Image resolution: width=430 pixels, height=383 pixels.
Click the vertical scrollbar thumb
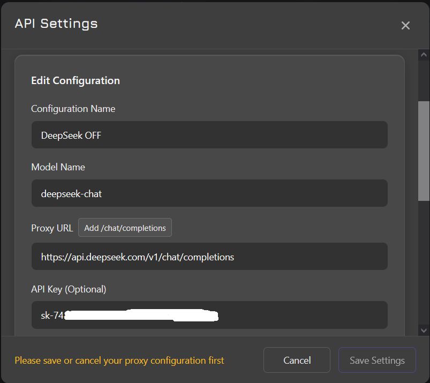click(424, 150)
